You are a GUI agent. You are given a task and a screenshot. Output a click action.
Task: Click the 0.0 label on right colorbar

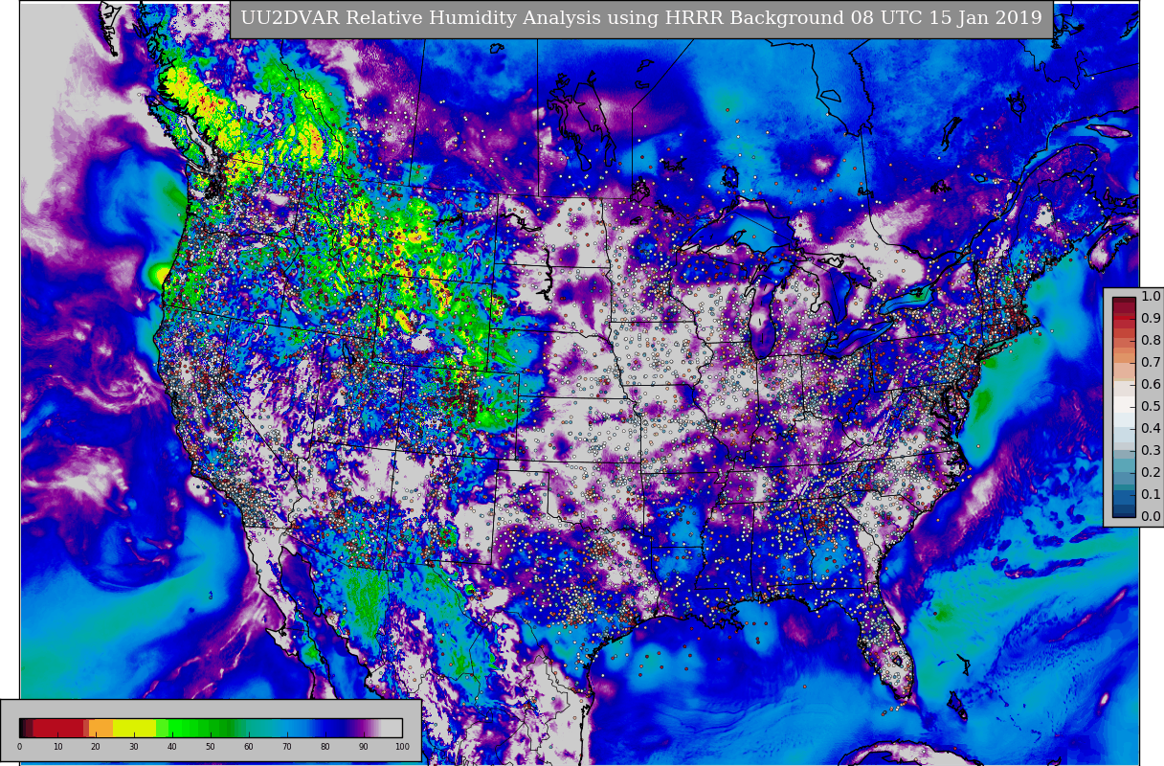tap(1151, 517)
